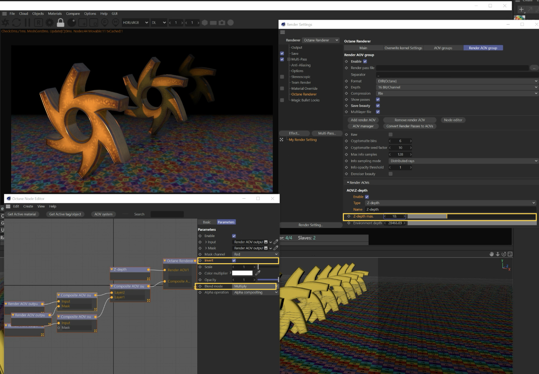
Task: Click the boxed R reset render icon
Action: (x=38, y=23)
